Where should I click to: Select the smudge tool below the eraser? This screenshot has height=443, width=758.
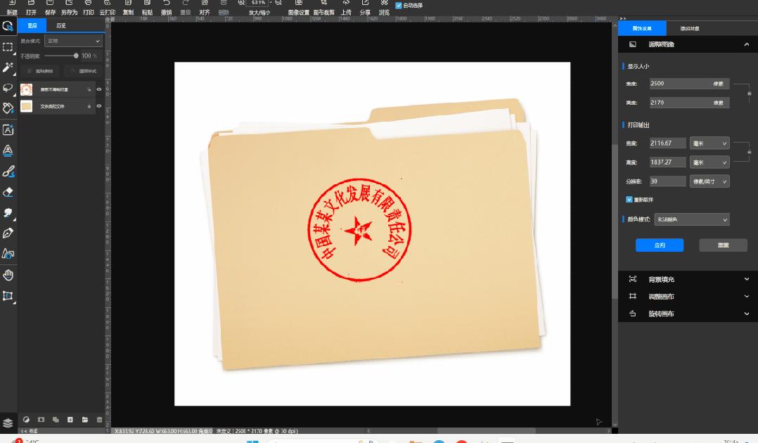8,213
